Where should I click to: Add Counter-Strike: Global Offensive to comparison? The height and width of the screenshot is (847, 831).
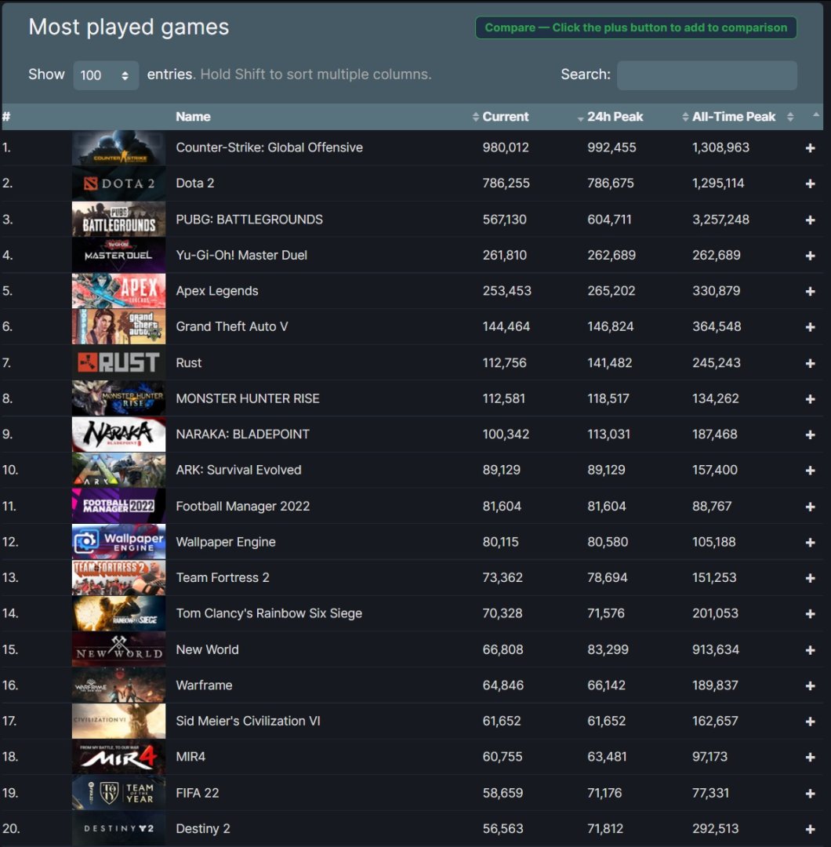click(810, 148)
